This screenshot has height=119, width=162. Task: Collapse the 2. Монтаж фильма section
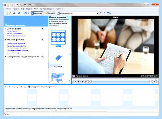pyautogui.click(x=43, y=40)
